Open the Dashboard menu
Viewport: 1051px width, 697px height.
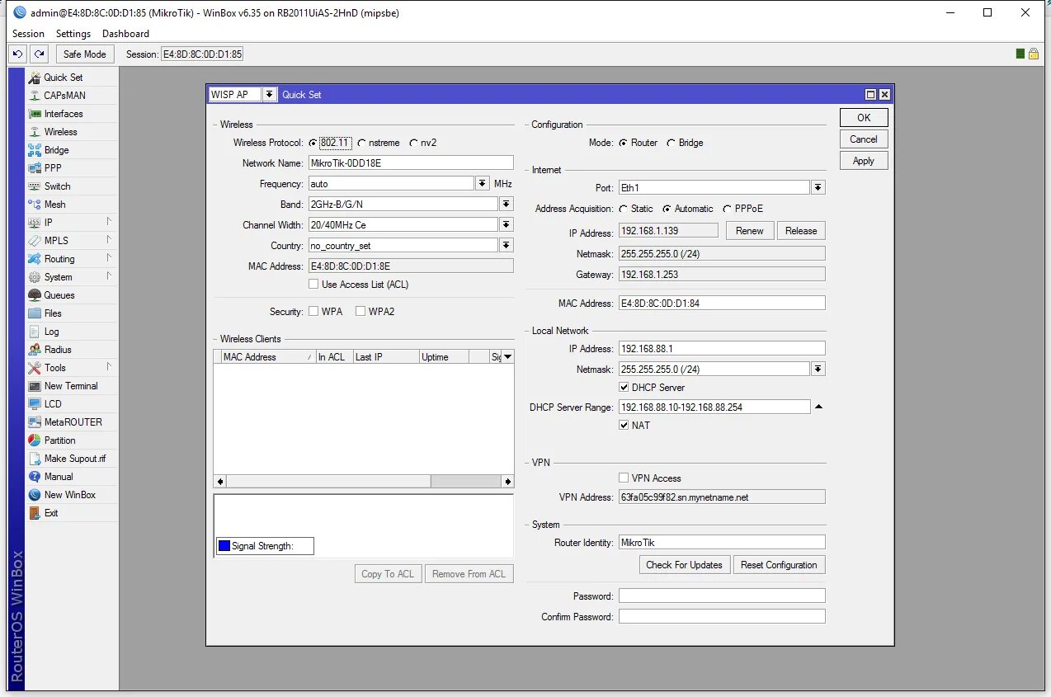[x=125, y=34]
